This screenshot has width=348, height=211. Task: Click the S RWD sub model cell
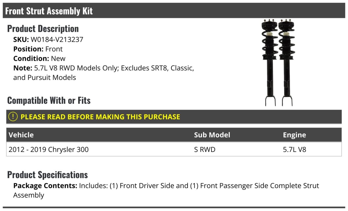tap(205, 150)
